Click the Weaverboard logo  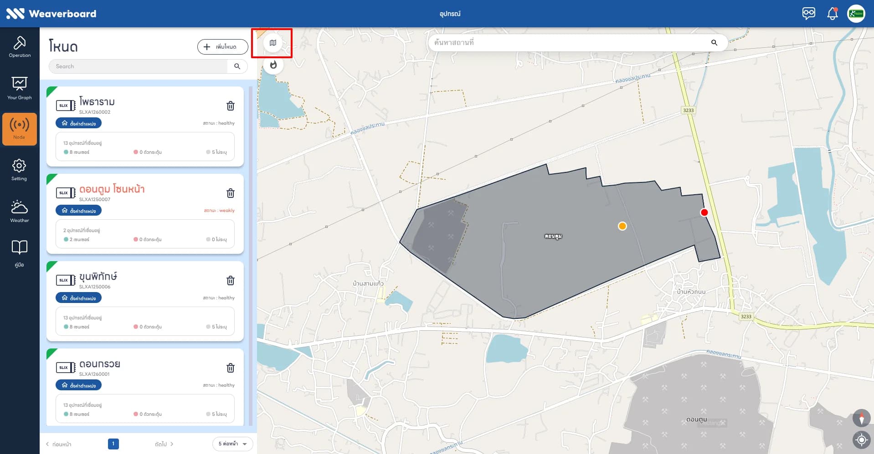(x=51, y=14)
